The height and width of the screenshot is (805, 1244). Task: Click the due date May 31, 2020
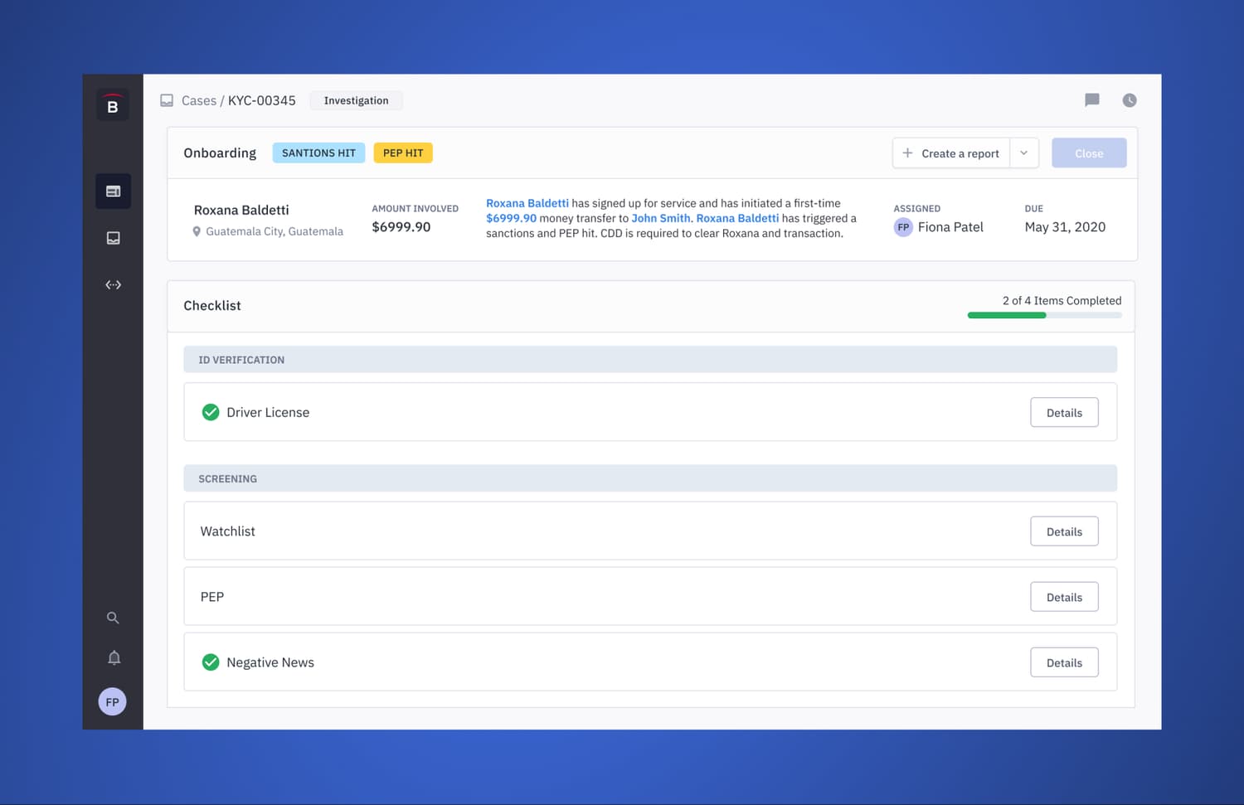[1065, 227]
